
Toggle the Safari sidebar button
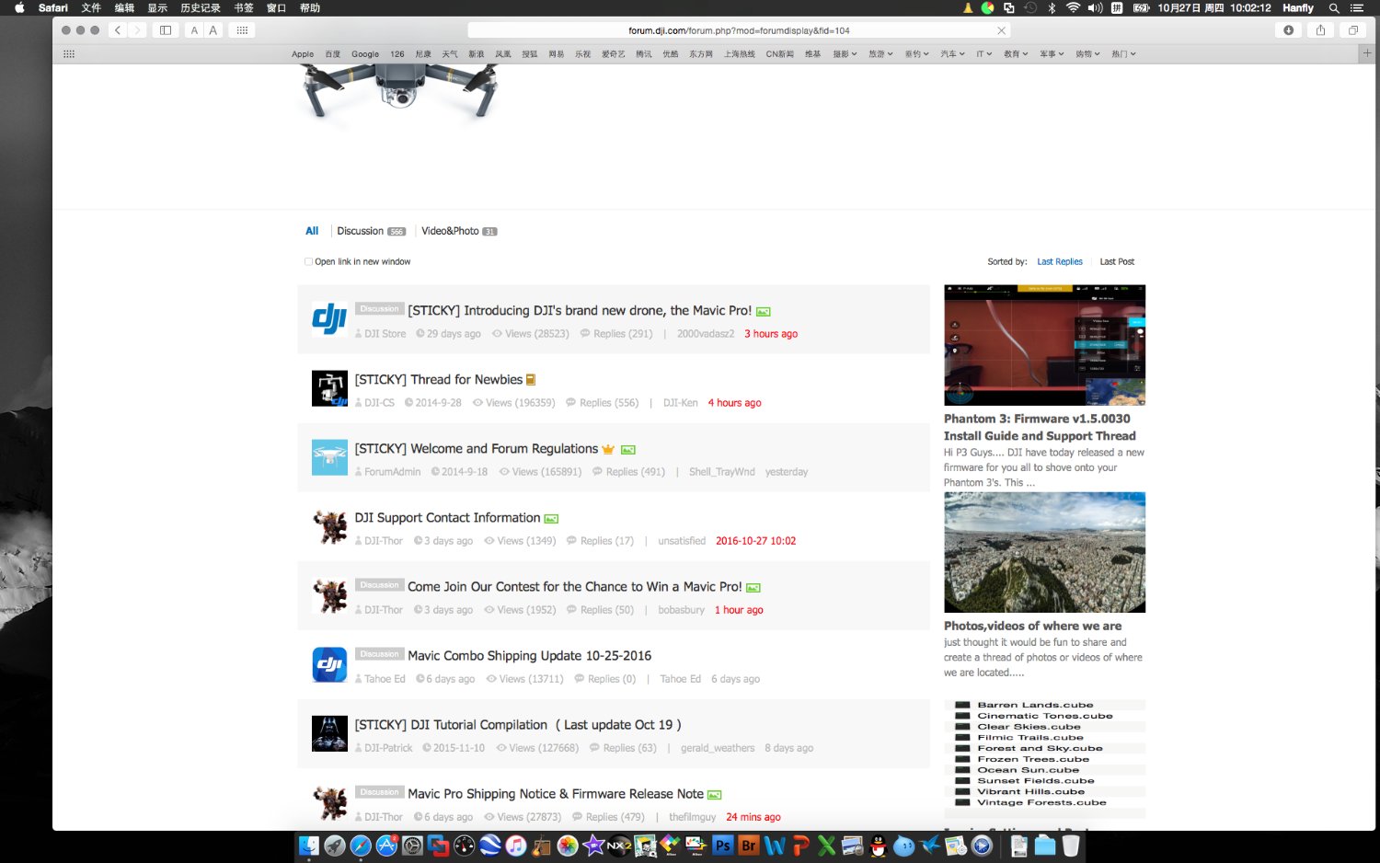[166, 30]
